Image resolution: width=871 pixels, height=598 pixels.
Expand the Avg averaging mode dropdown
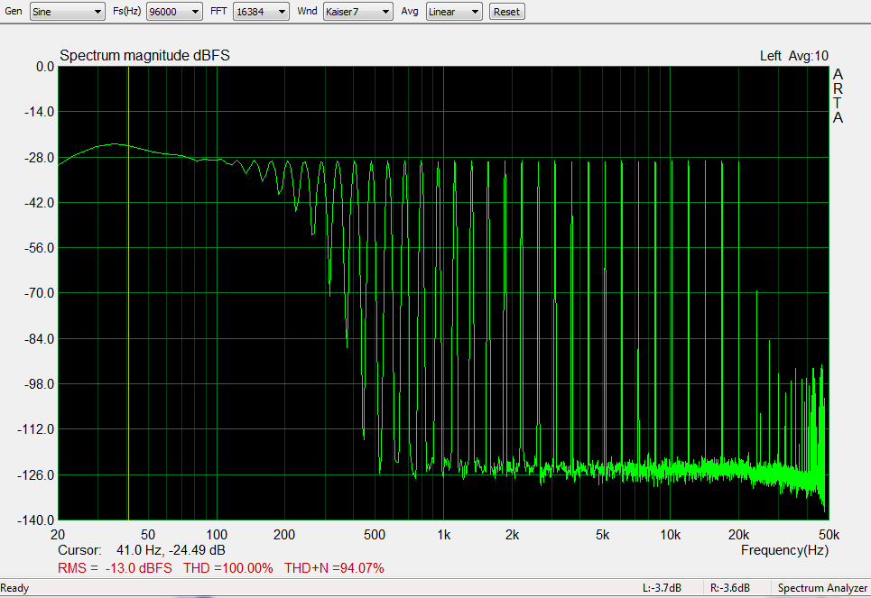[454, 12]
